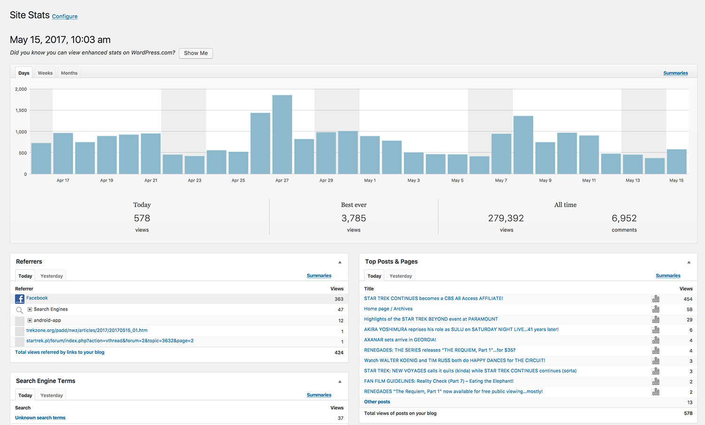
Task: Collapse the Top Posts & Pages panel
Action: [689, 263]
